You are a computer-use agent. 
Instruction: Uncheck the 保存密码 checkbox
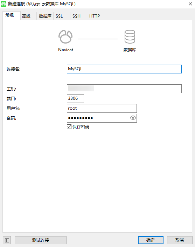[69, 126]
